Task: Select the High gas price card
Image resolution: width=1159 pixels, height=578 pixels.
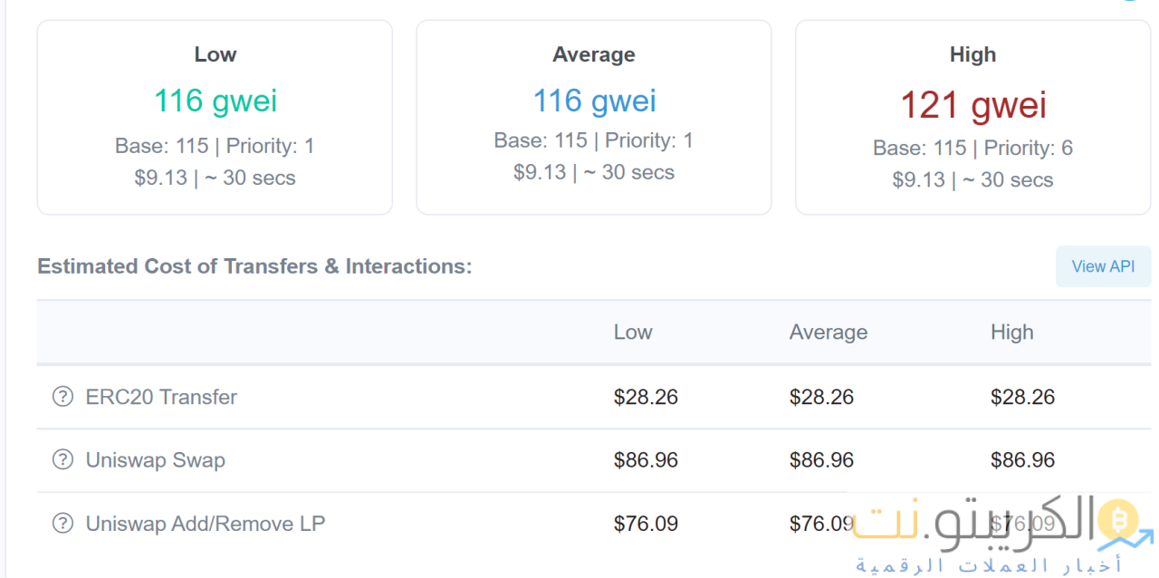Action: point(973,118)
